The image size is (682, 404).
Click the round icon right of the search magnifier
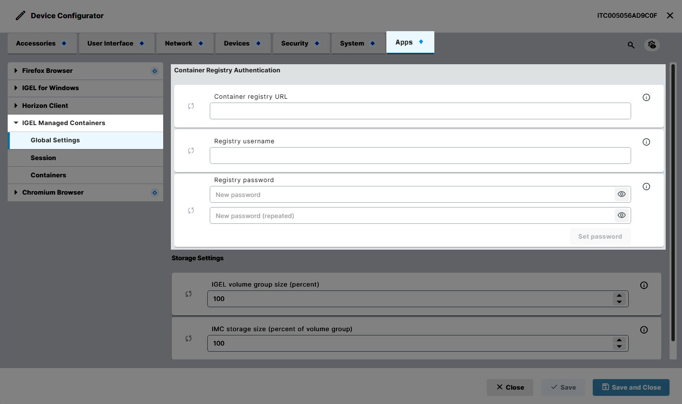tap(652, 45)
